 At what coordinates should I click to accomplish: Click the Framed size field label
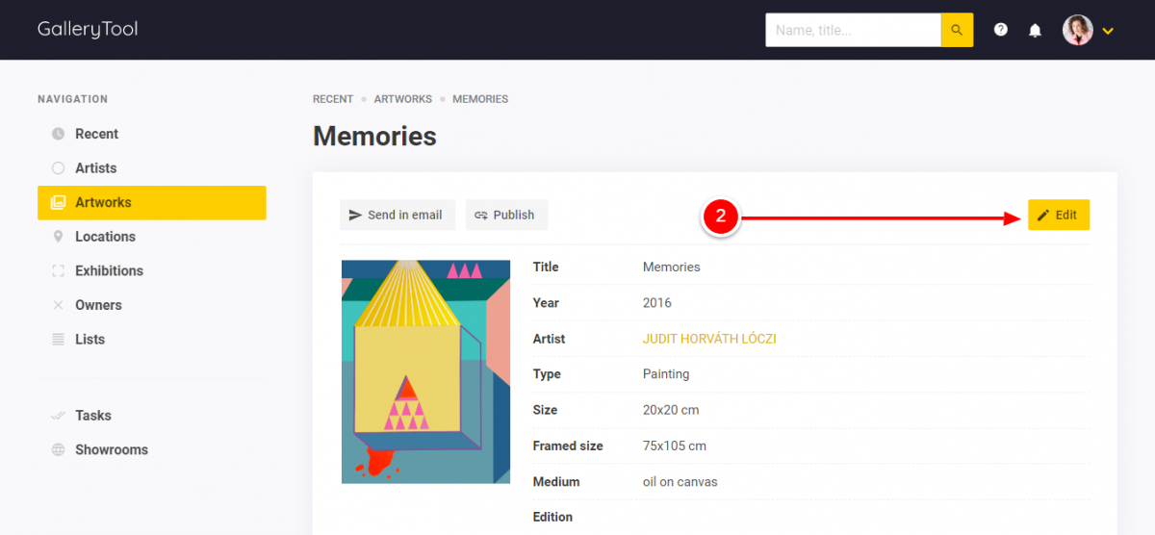pos(568,446)
